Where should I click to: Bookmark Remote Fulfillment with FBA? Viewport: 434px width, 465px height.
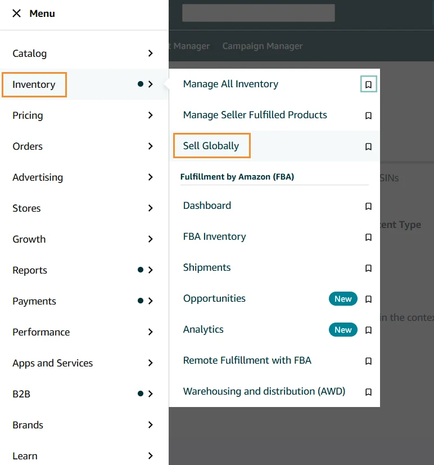[369, 361]
